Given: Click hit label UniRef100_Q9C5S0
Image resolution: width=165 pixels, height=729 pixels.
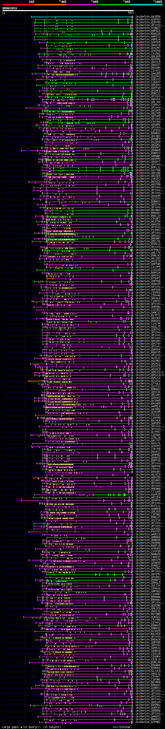Looking at the screenshot, I should 148,85.
